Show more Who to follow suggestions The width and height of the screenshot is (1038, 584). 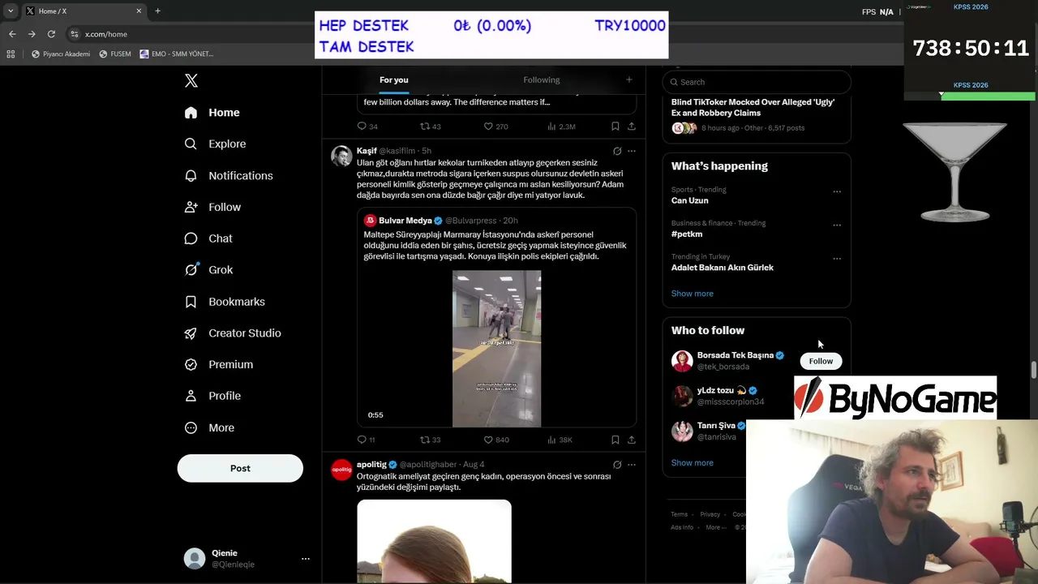[693, 463]
